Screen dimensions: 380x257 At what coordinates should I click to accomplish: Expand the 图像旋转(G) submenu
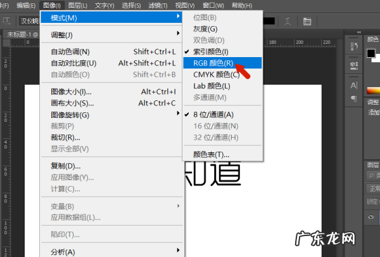(x=111, y=115)
